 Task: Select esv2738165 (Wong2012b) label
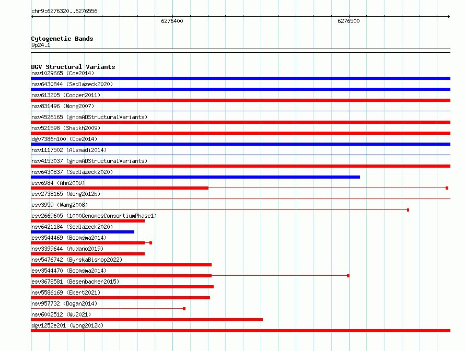tap(66, 194)
